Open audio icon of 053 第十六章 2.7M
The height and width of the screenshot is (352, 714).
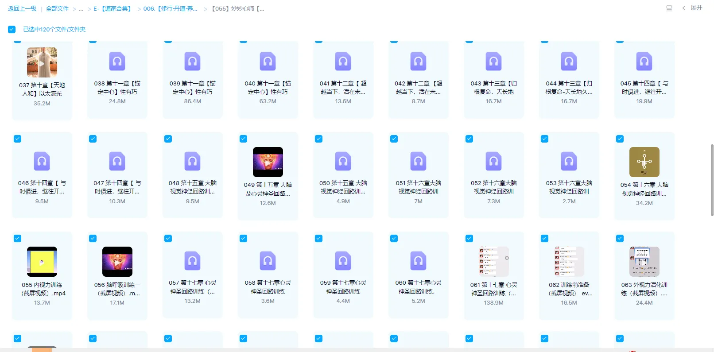569,161
